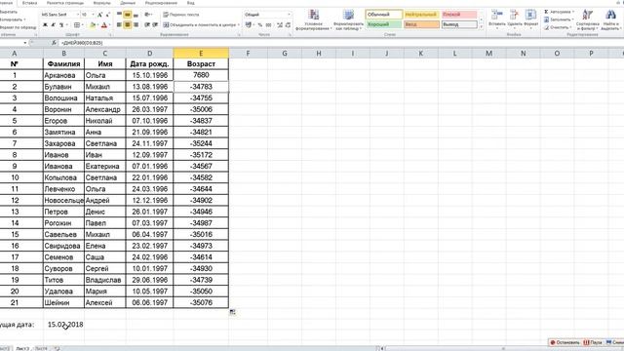Click the decrease font size icon
The image size is (624, 351).
point(107,15)
